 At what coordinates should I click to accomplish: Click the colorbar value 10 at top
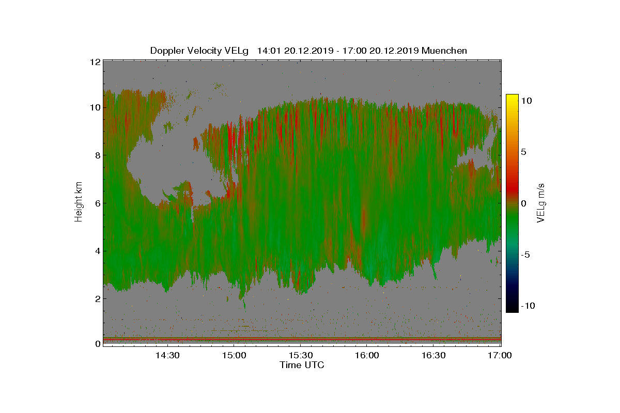click(526, 101)
